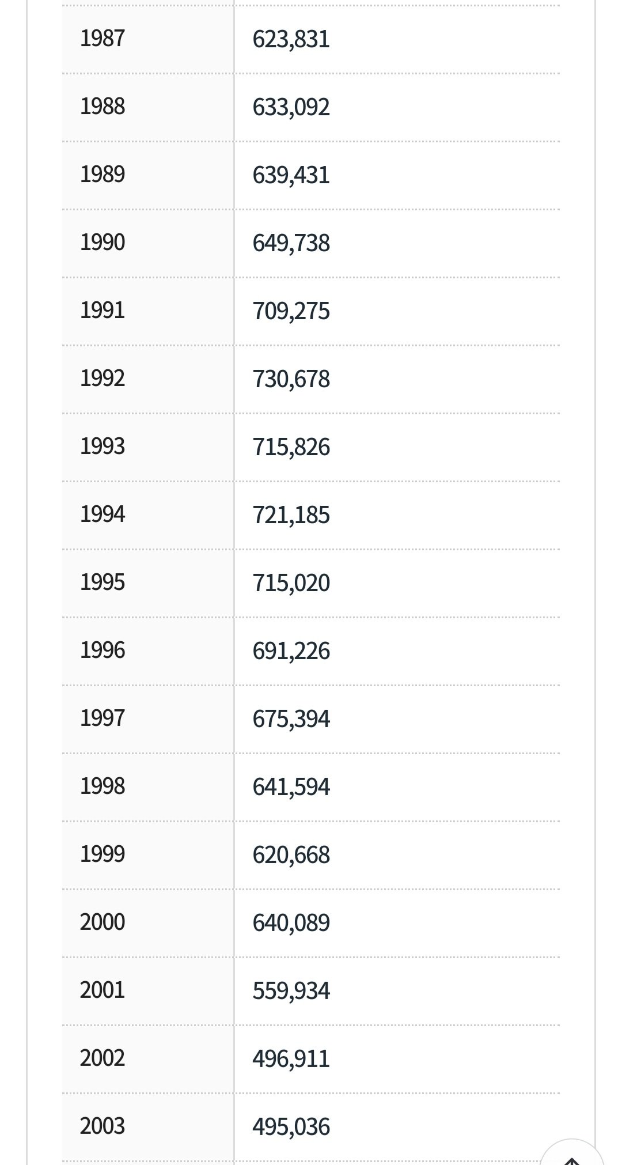622x1165 pixels.
Task: Click the 1997 year cell
Action: (148, 719)
